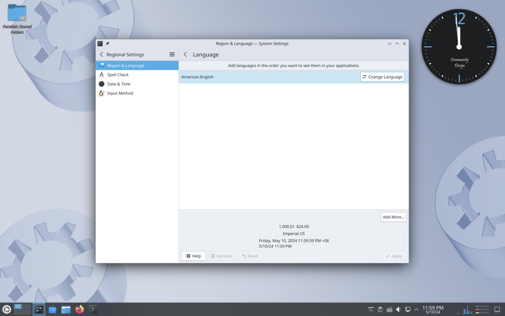Maximize the System Settings window
Image resolution: width=505 pixels, height=316 pixels.
(x=397, y=43)
